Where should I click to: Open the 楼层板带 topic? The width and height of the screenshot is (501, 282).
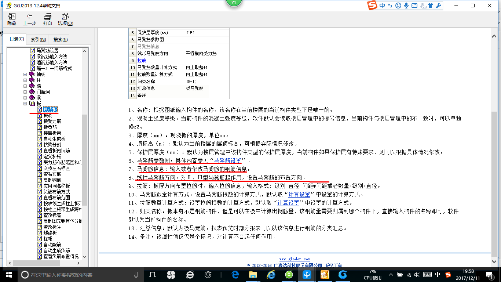click(52, 133)
